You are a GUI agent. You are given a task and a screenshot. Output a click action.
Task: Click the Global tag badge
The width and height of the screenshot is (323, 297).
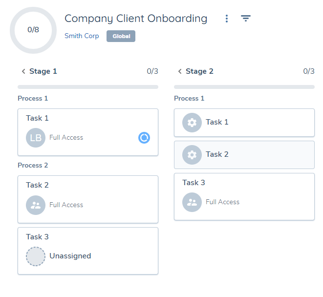click(x=121, y=36)
